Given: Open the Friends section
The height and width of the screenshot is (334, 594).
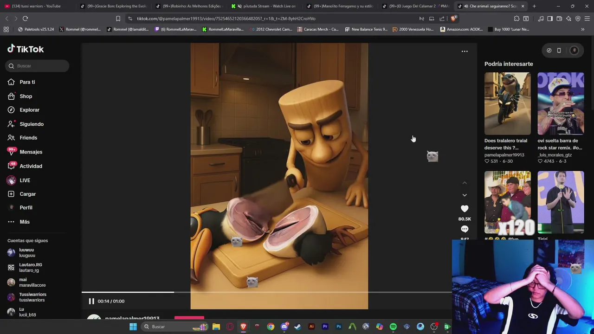Looking at the screenshot, I should pos(22,138).
